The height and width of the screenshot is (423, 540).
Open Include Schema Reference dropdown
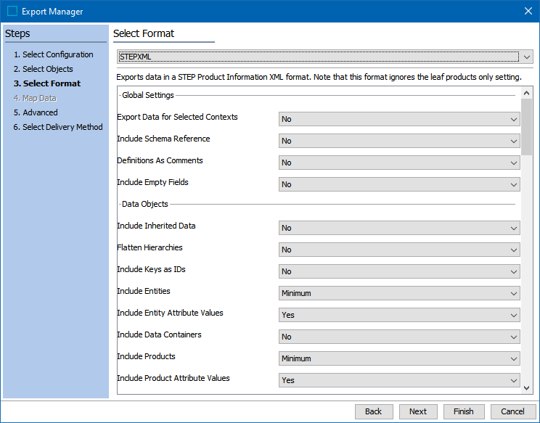coord(399,141)
